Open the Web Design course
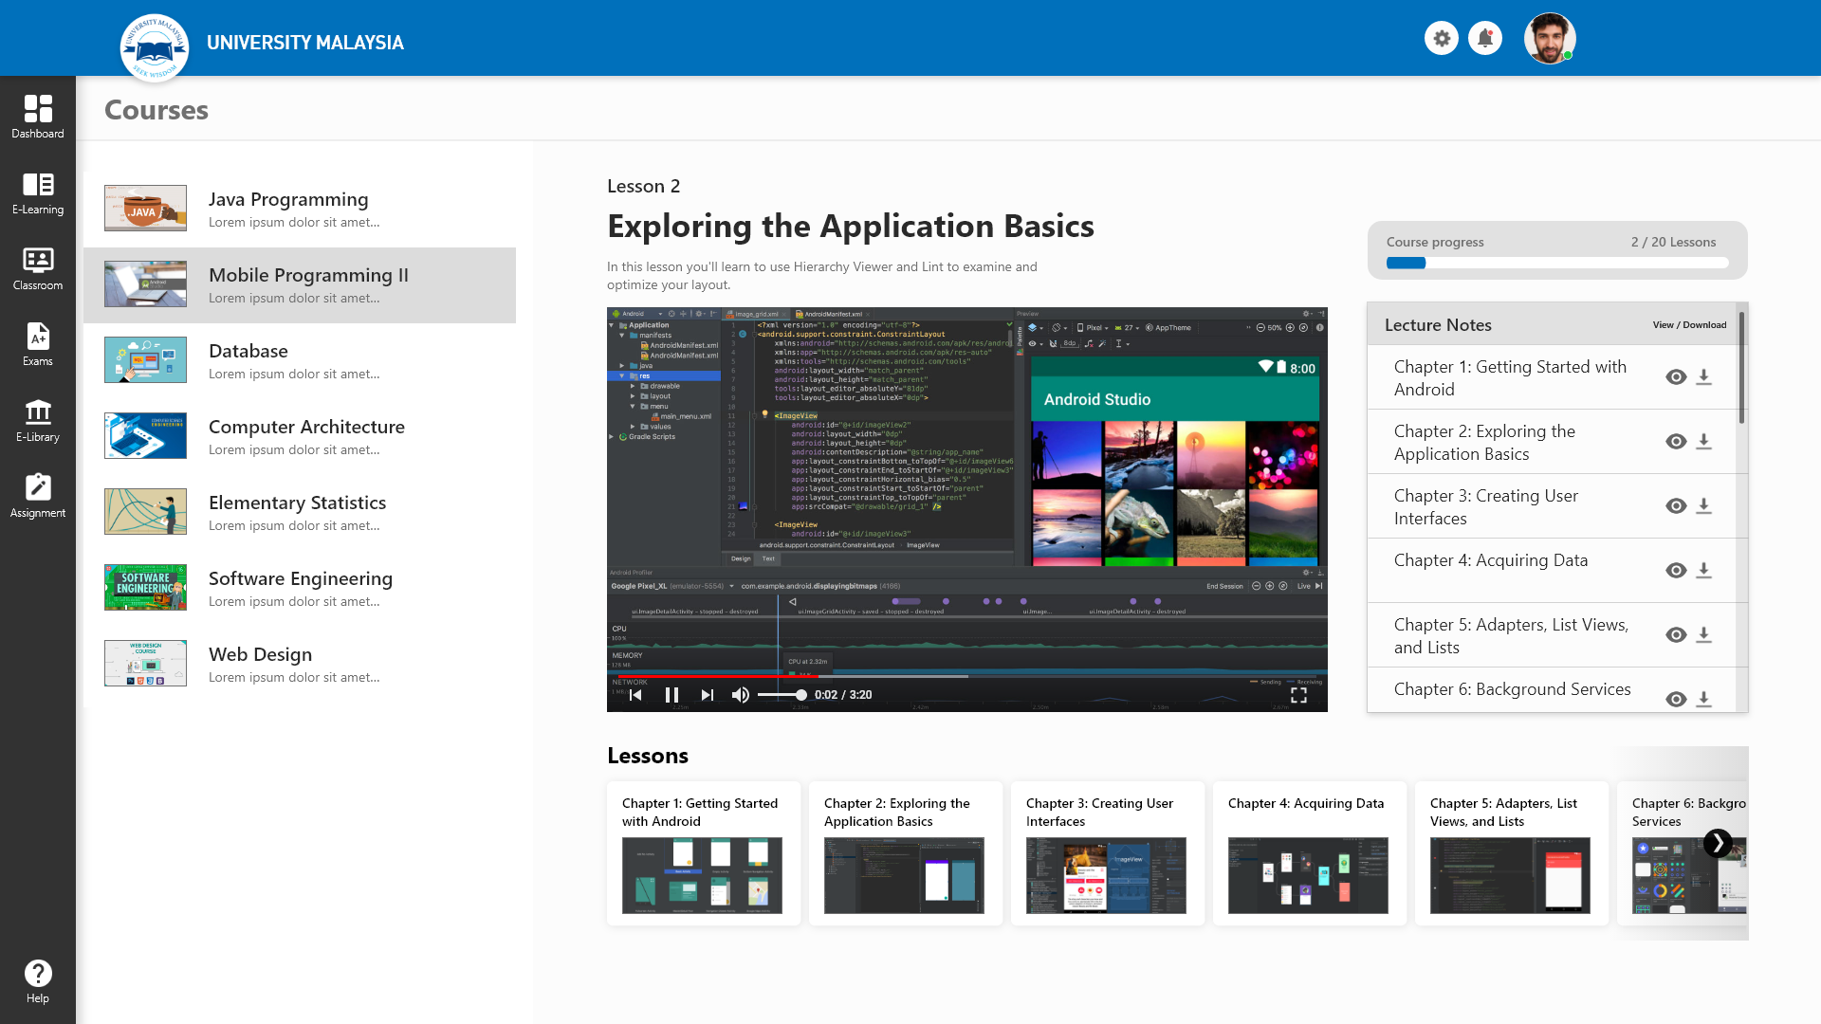The width and height of the screenshot is (1821, 1024). [x=300, y=665]
